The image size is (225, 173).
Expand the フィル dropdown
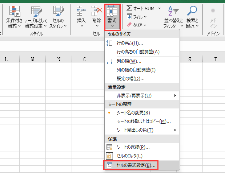(145, 17)
